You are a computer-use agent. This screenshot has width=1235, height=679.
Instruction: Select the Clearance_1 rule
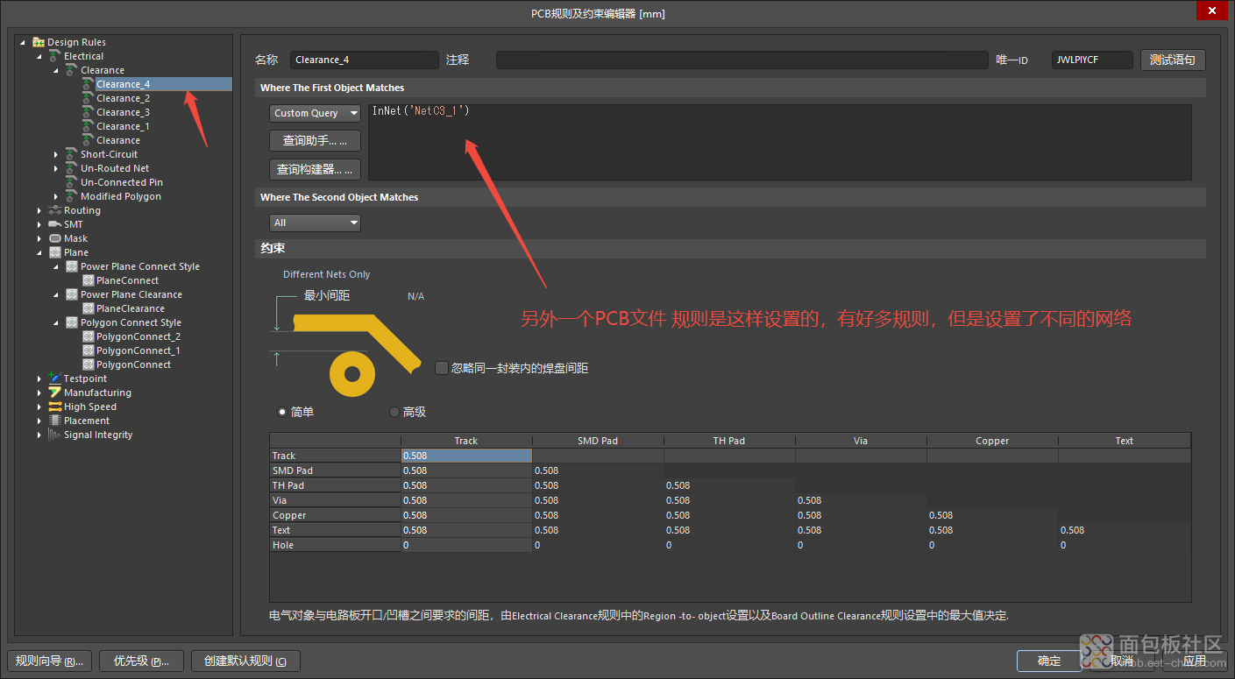pyautogui.click(x=123, y=126)
